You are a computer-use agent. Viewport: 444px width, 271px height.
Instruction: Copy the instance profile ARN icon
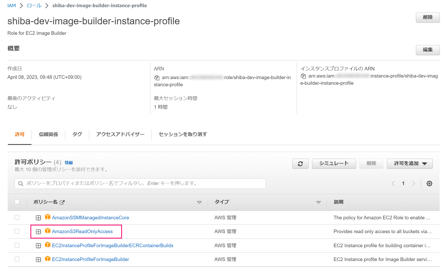pos(303,76)
